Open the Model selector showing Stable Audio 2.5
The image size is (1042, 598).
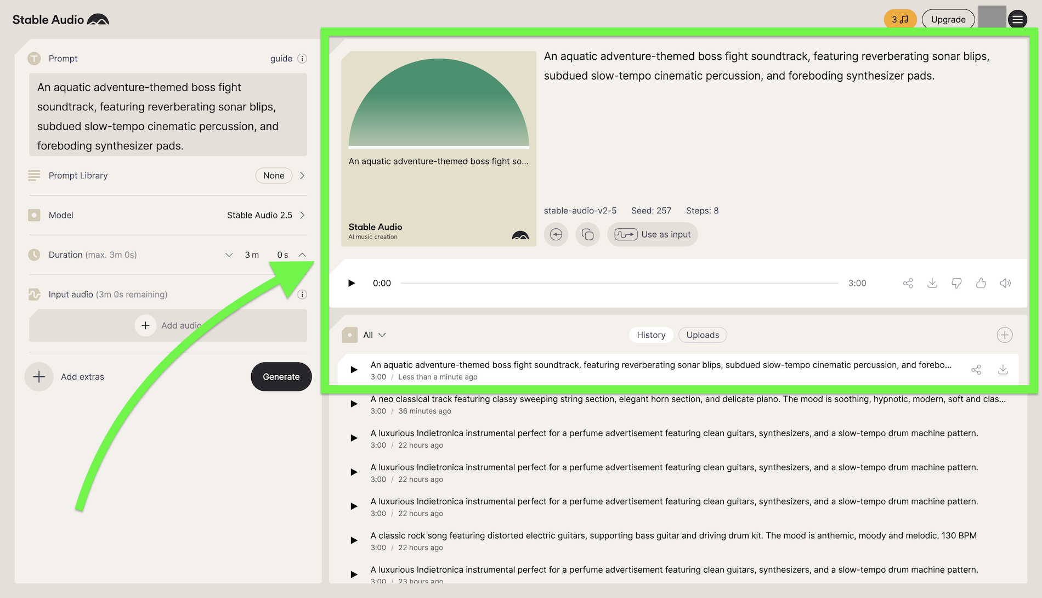[x=265, y=216]
